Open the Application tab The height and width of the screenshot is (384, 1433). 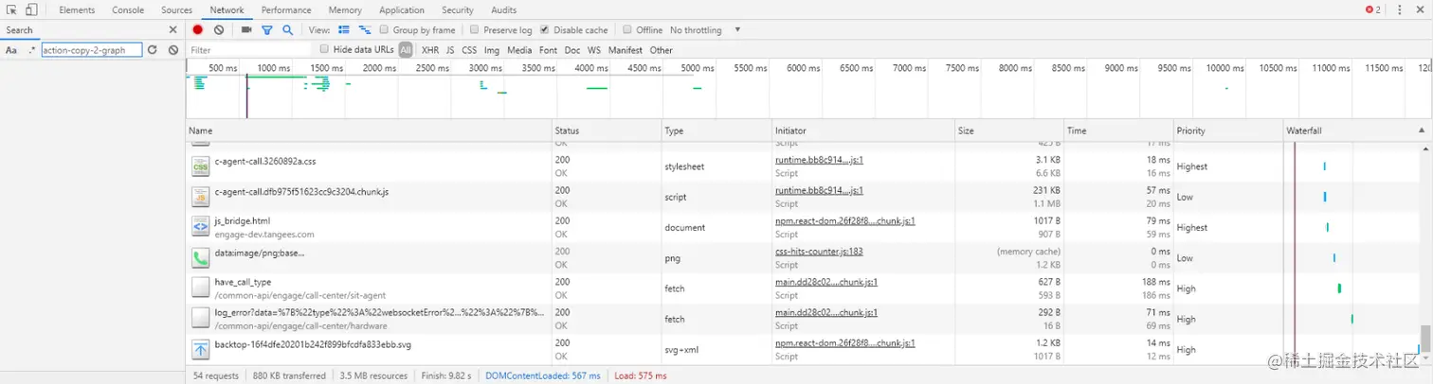click(x=402, y=10)
